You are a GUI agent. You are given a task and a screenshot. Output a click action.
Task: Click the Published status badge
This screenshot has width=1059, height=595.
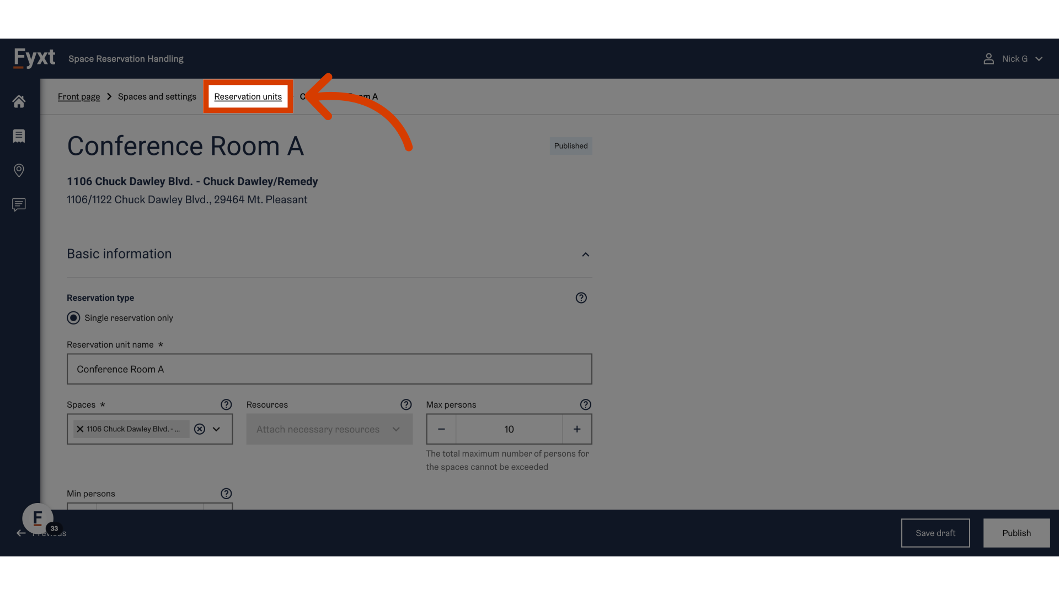tap(571, 146)
